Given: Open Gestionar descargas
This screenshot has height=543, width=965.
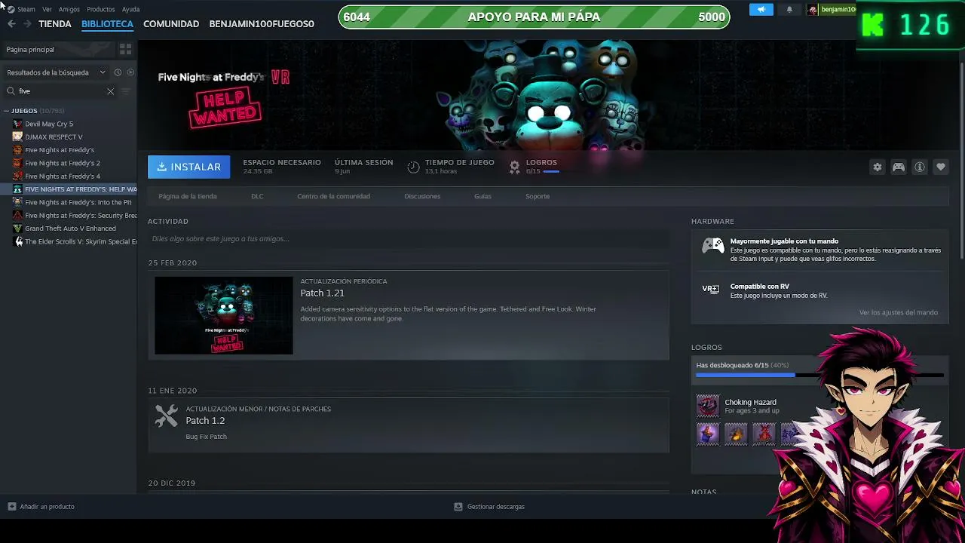Looking at the screenshot, I should (495, 507).
